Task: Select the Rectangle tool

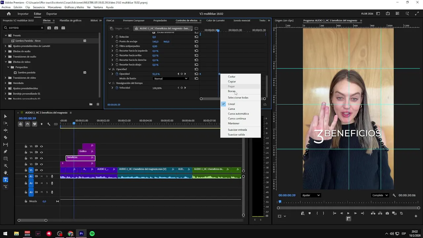Action: [5, 159]
